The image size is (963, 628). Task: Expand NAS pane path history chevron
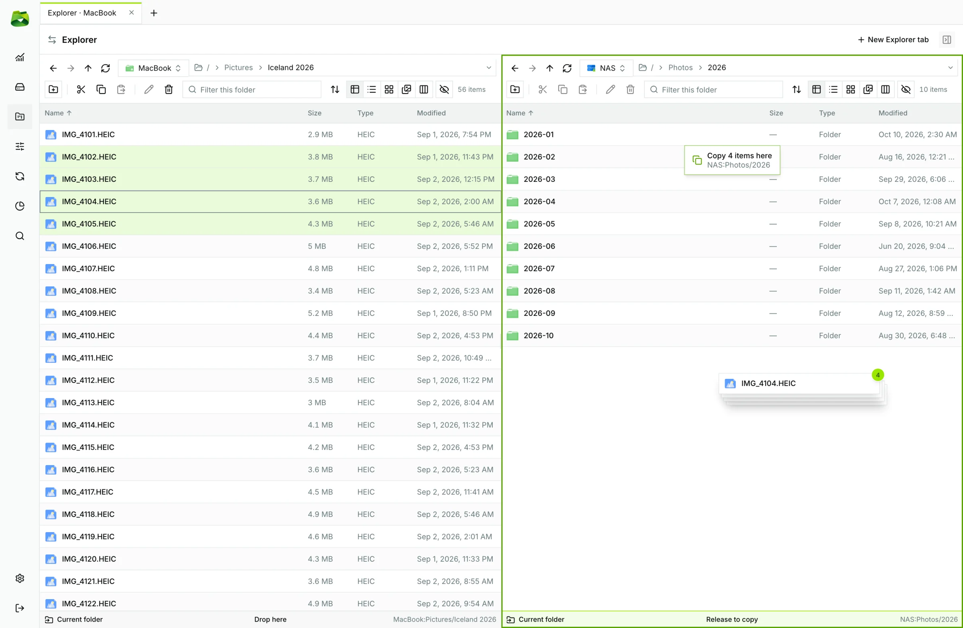(951, 67)
